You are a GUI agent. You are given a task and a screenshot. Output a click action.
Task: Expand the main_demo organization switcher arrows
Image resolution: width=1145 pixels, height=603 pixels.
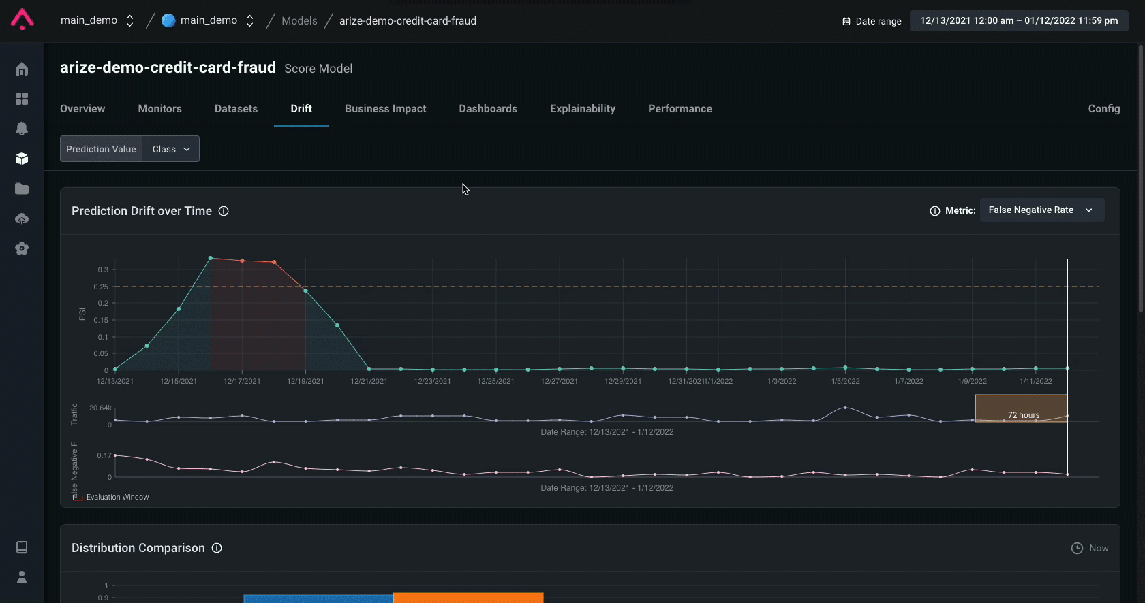tap(129, 20)
